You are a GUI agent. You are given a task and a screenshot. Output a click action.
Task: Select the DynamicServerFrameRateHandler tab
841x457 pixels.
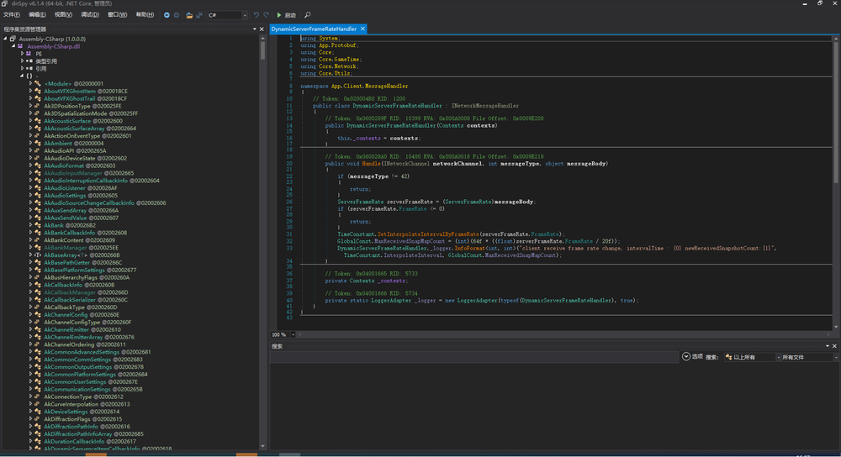coord(313,29)
